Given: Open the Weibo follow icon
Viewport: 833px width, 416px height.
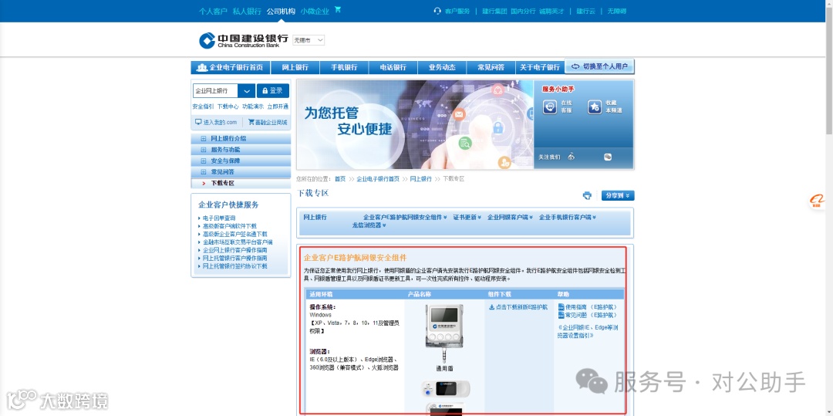Looking at the screenshot, I should (x=572, y=157).
